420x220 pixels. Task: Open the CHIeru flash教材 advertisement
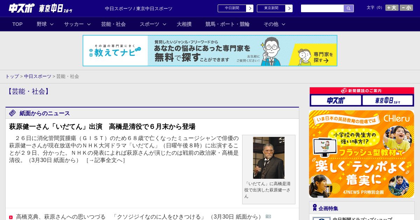(x=362, y=154)
